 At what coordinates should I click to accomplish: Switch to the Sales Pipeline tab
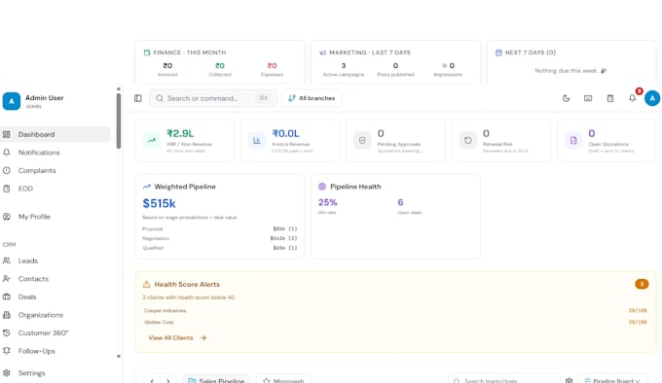216,380
